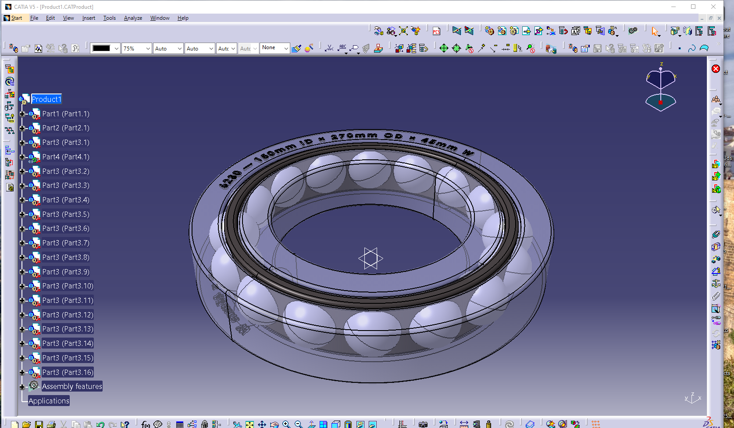Screen dimensions: 734x428
Task: Open the Edit menu
Action: [x=50, y=18]
